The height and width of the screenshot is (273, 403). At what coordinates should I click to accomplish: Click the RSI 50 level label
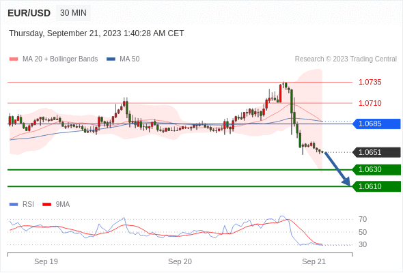(x=363, y=232)
